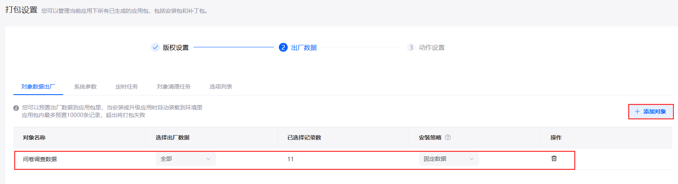
Task: Expand the chevron arrow of 固定数据 selector
Action: click(x=472, y=159)
